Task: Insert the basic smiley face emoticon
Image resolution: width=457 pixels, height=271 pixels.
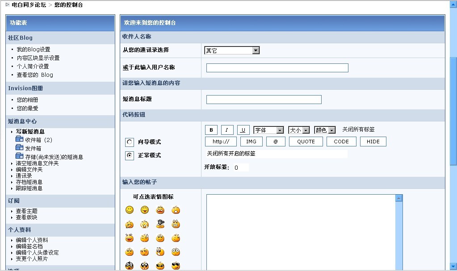Action: (x=129, y=210)
